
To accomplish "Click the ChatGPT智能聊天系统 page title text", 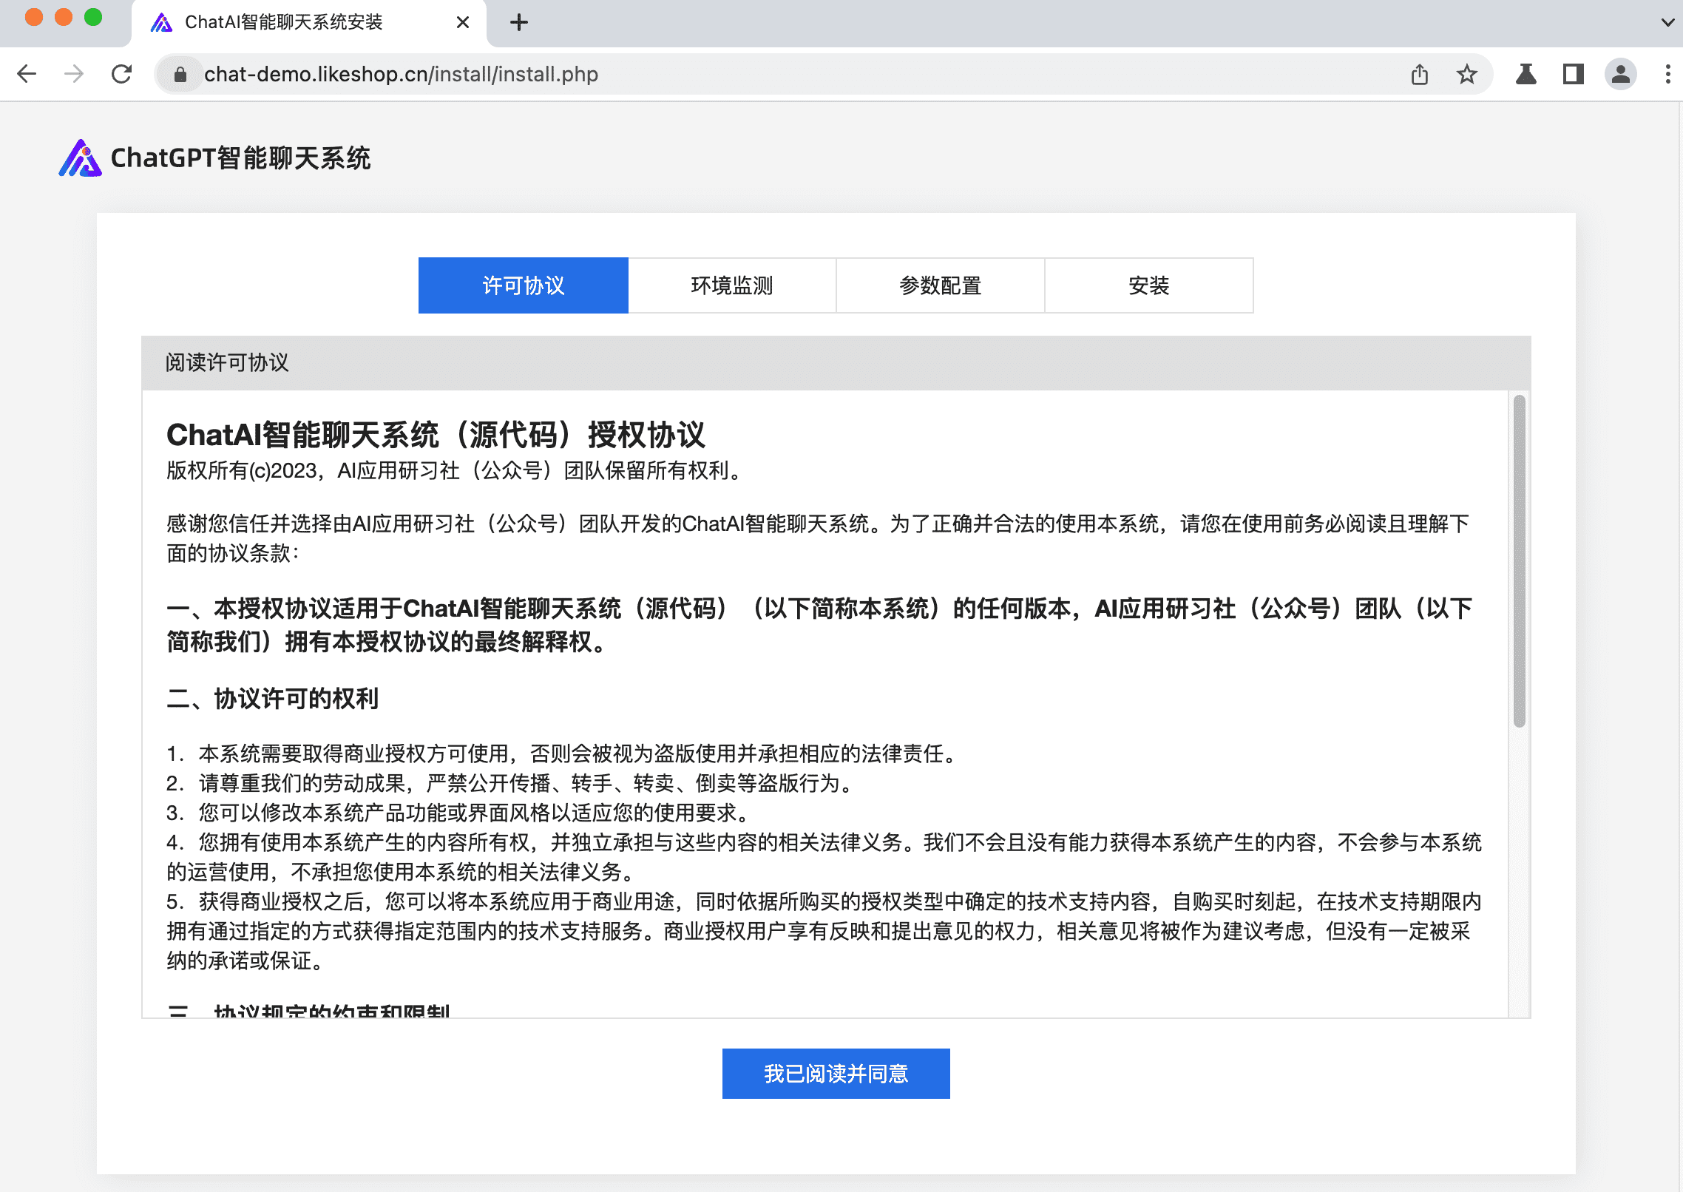I will [x=241, y=158].
